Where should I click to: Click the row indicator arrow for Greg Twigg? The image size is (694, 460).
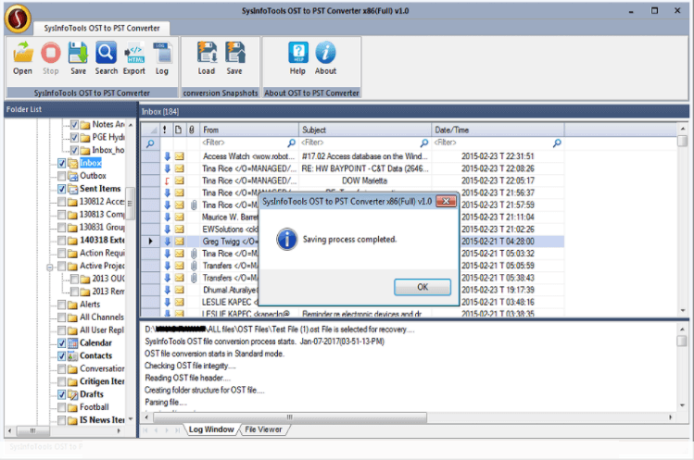point(150,241)
